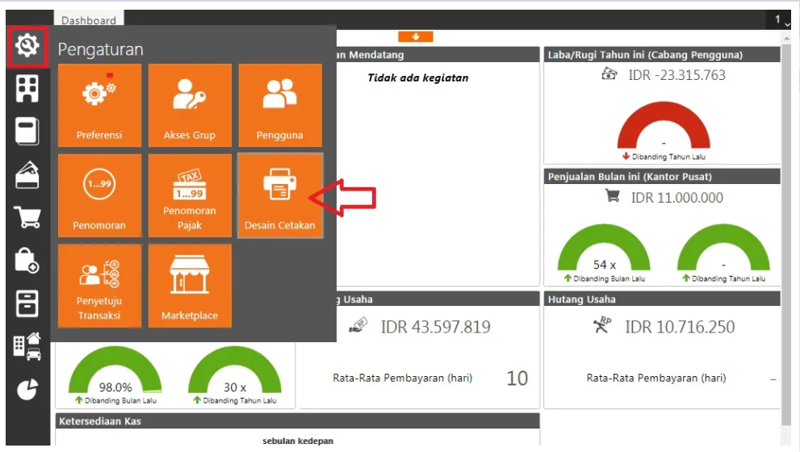Click the green 98.0% gauge
800x452 pixels.
115,370
